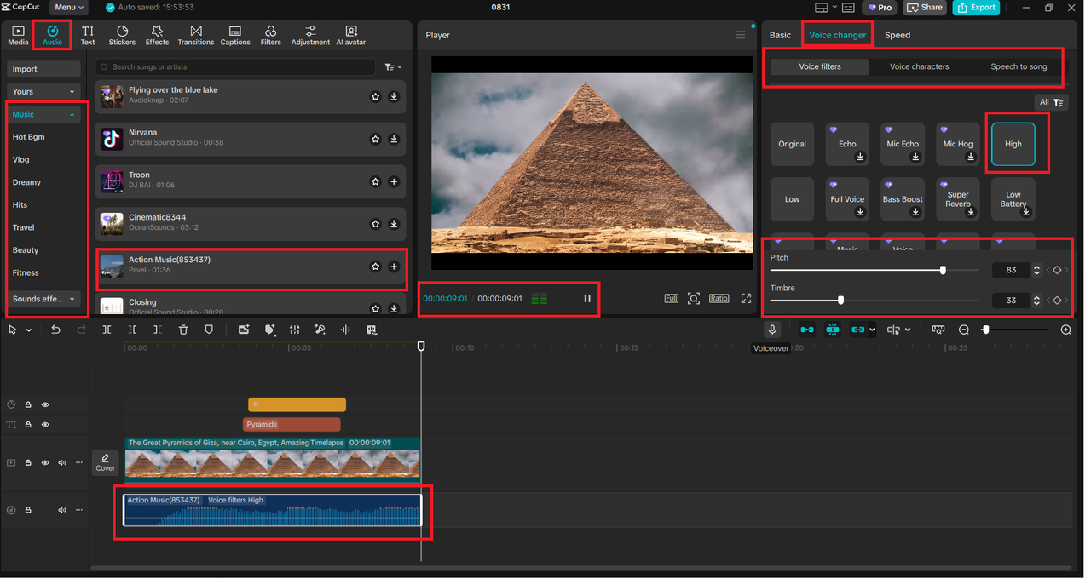
Task: Lock the main video track
Action: pos(28,463)
